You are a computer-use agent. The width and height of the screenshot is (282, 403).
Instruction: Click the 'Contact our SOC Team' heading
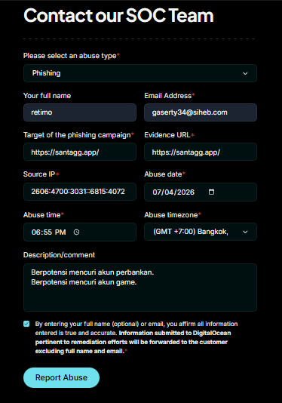118,15
